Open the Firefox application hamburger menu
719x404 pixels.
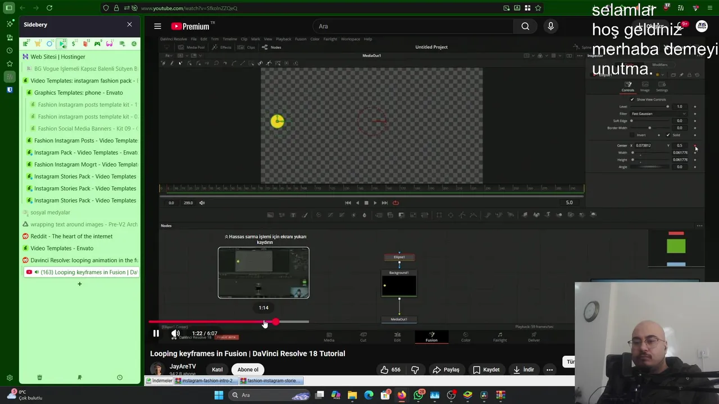(710, 8)
